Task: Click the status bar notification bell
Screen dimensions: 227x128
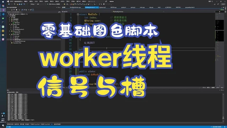Action: click(x=225, y=127)
